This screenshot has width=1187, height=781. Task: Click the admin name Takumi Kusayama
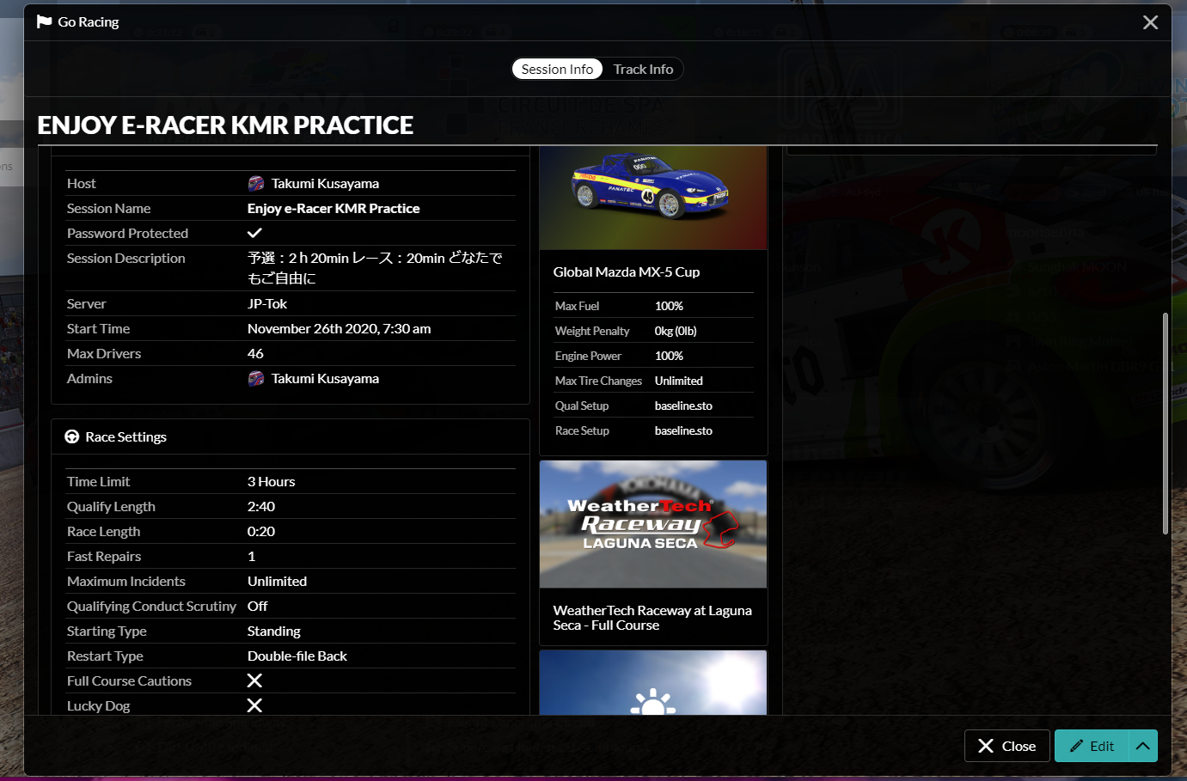[325, 378]
